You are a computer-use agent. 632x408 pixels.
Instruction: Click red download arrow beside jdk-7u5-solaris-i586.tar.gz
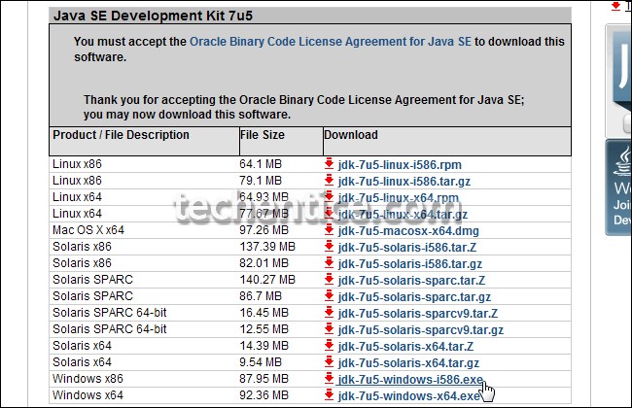[329, 262]
